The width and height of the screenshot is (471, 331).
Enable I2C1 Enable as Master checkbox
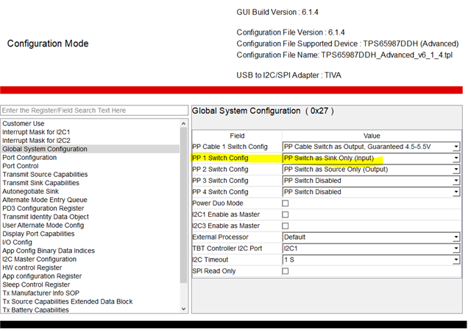pos(286,215)
